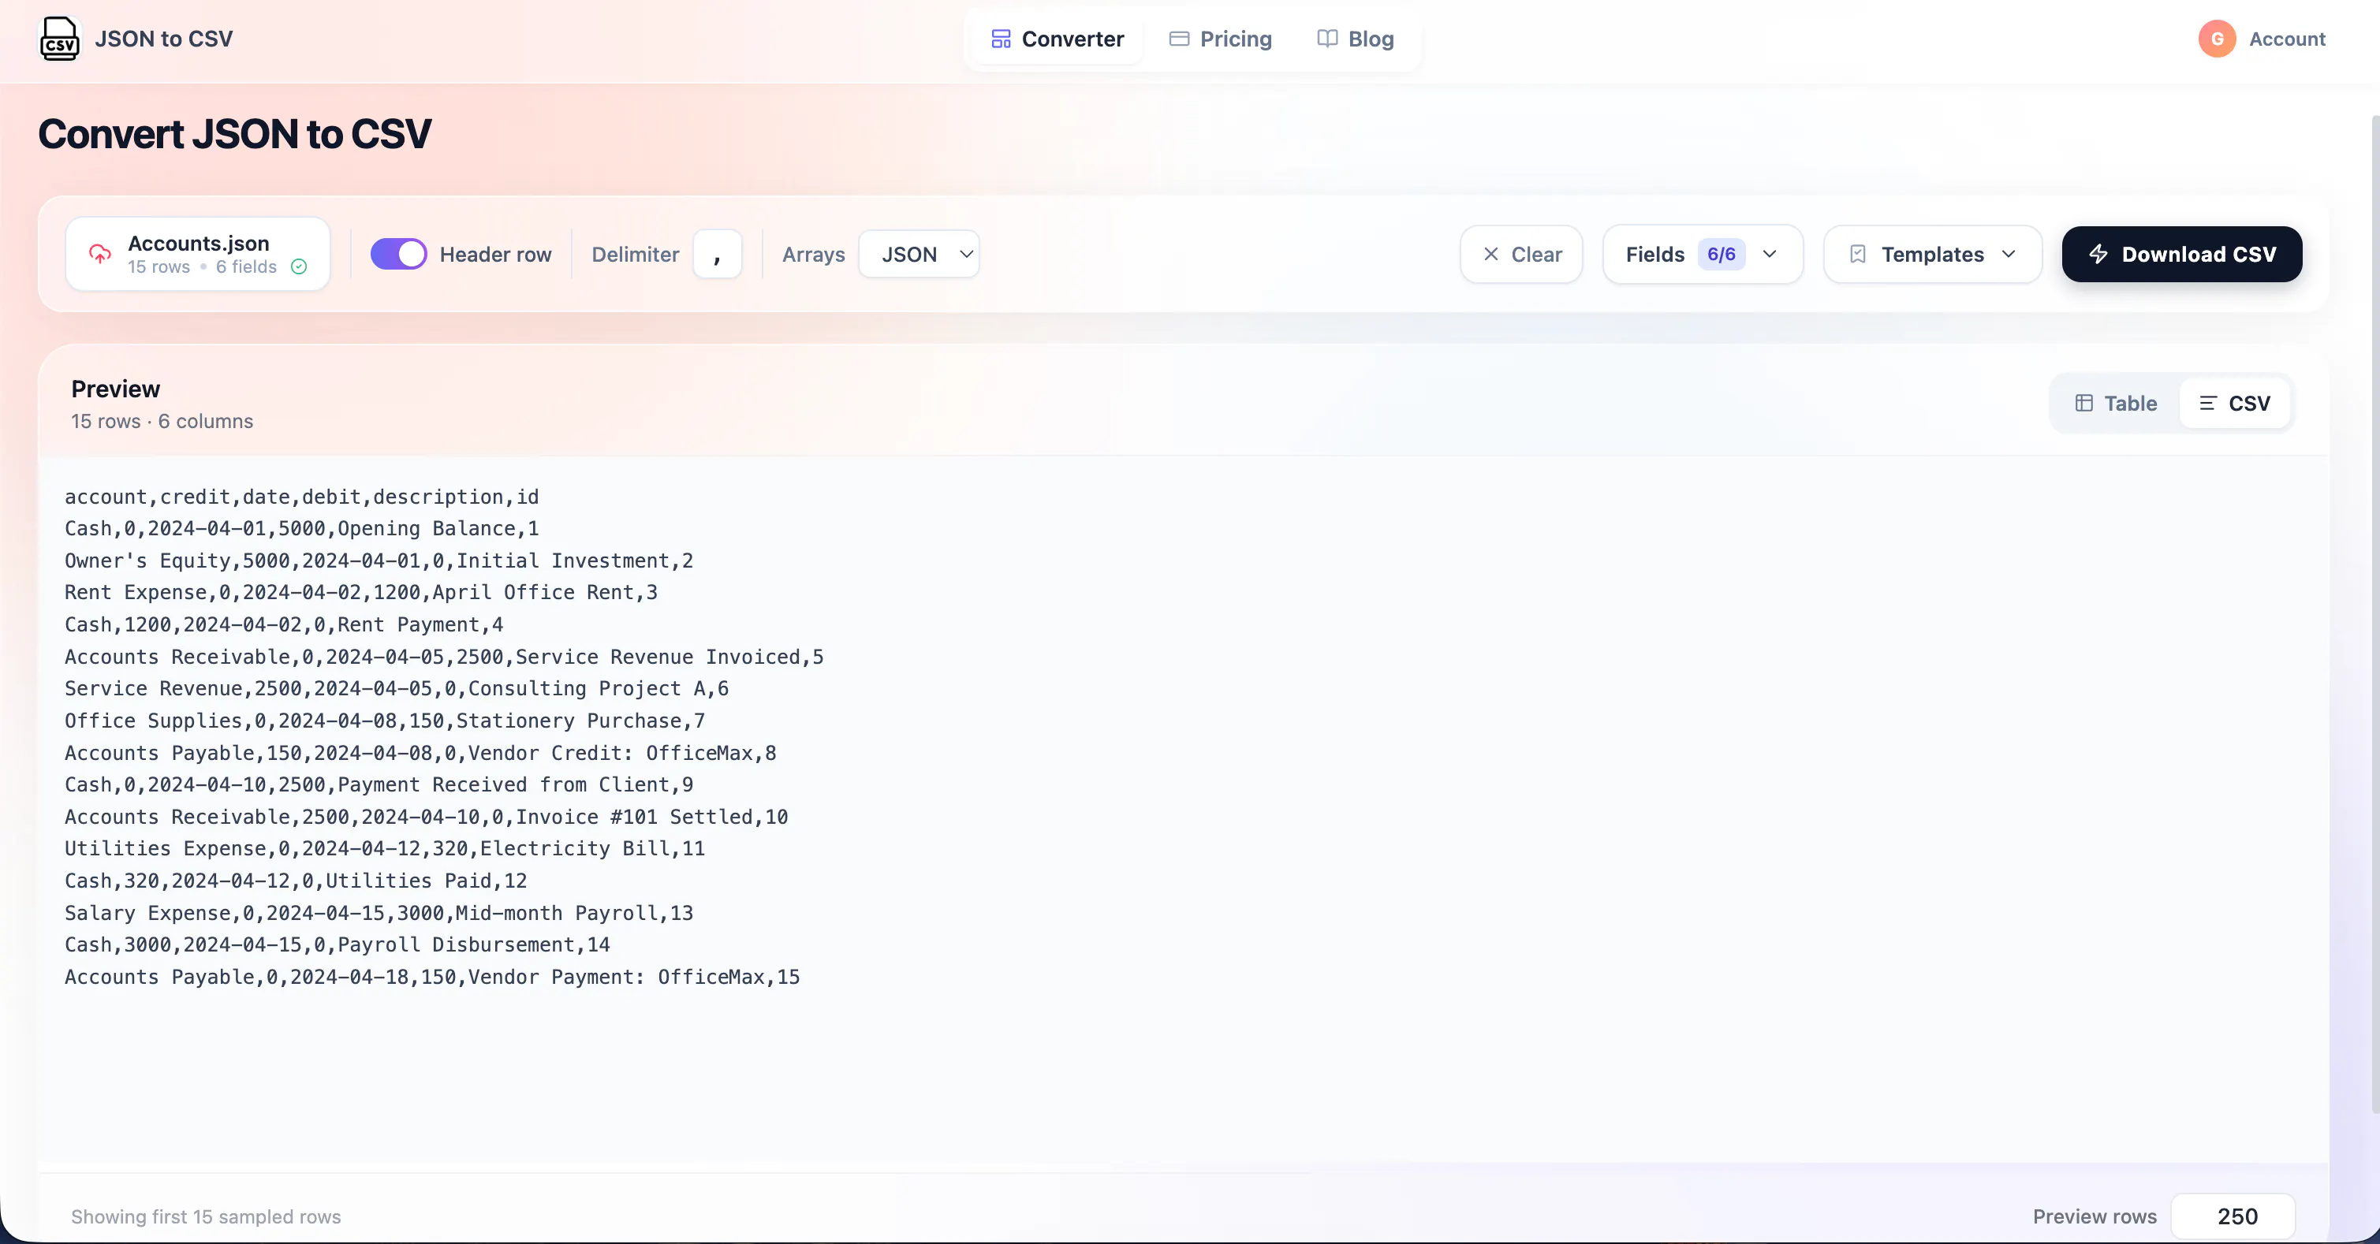Click the Vendor Credit: OfficeMax CSV row

click(x=420, y=753)
